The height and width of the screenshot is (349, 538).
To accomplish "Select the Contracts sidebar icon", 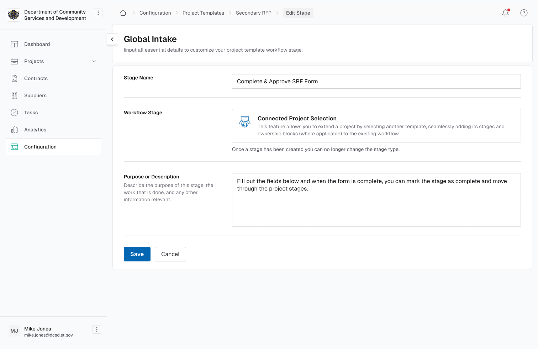I will (14, 78).
